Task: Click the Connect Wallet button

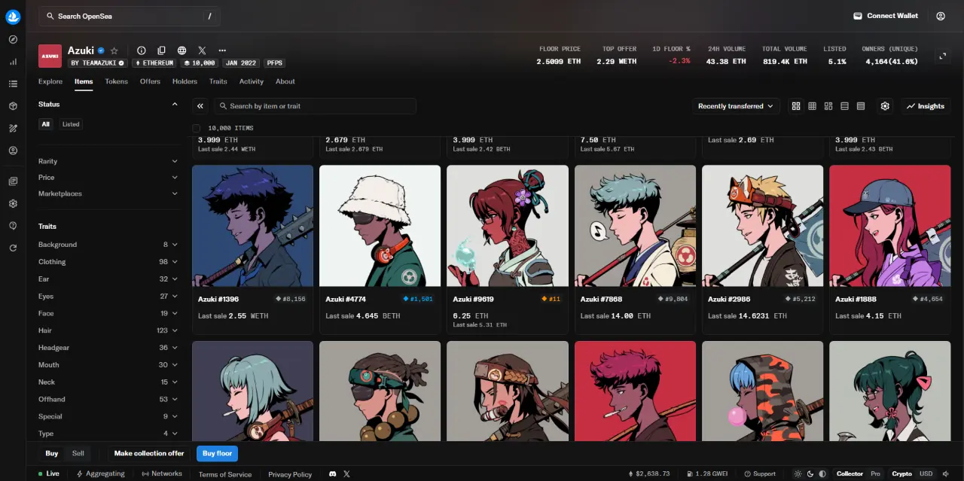Action: (x=886, y=16)
